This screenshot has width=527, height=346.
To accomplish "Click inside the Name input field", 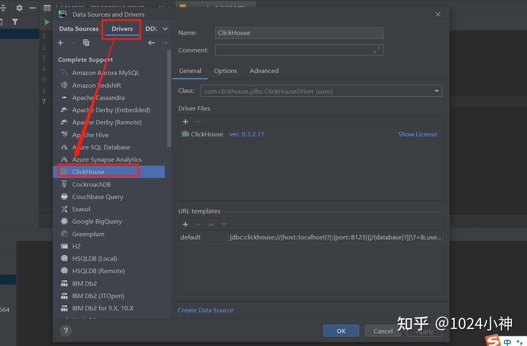I will point(299,32).
